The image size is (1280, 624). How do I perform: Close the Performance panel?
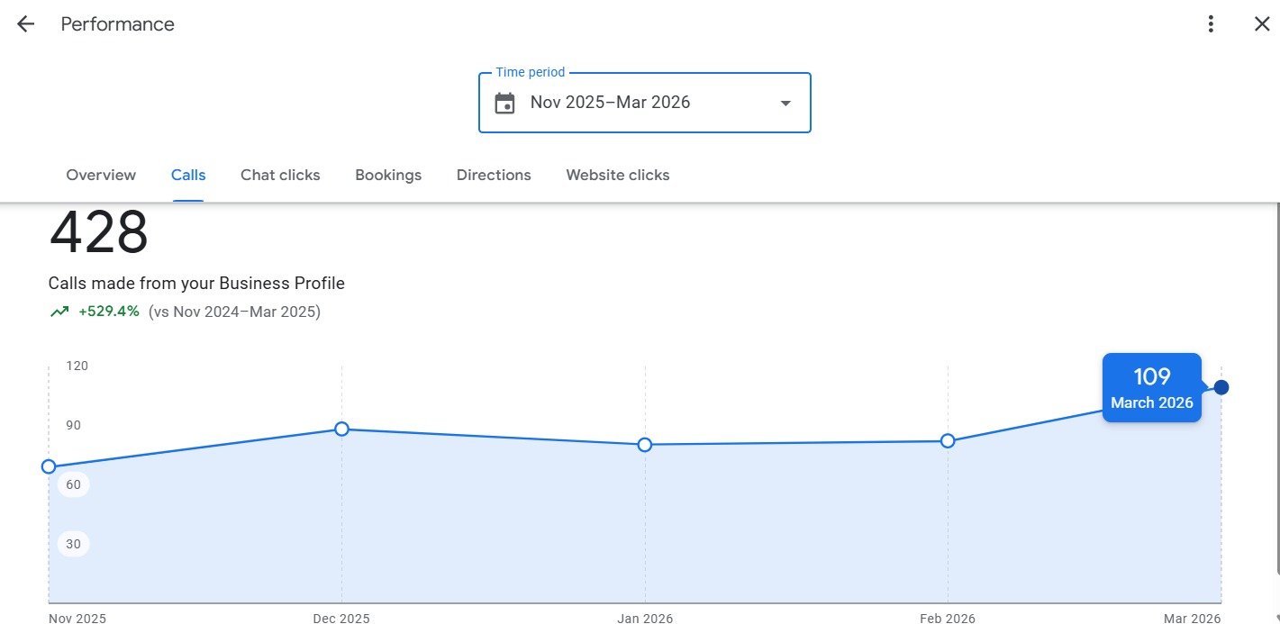click(x=1262, y=24)
